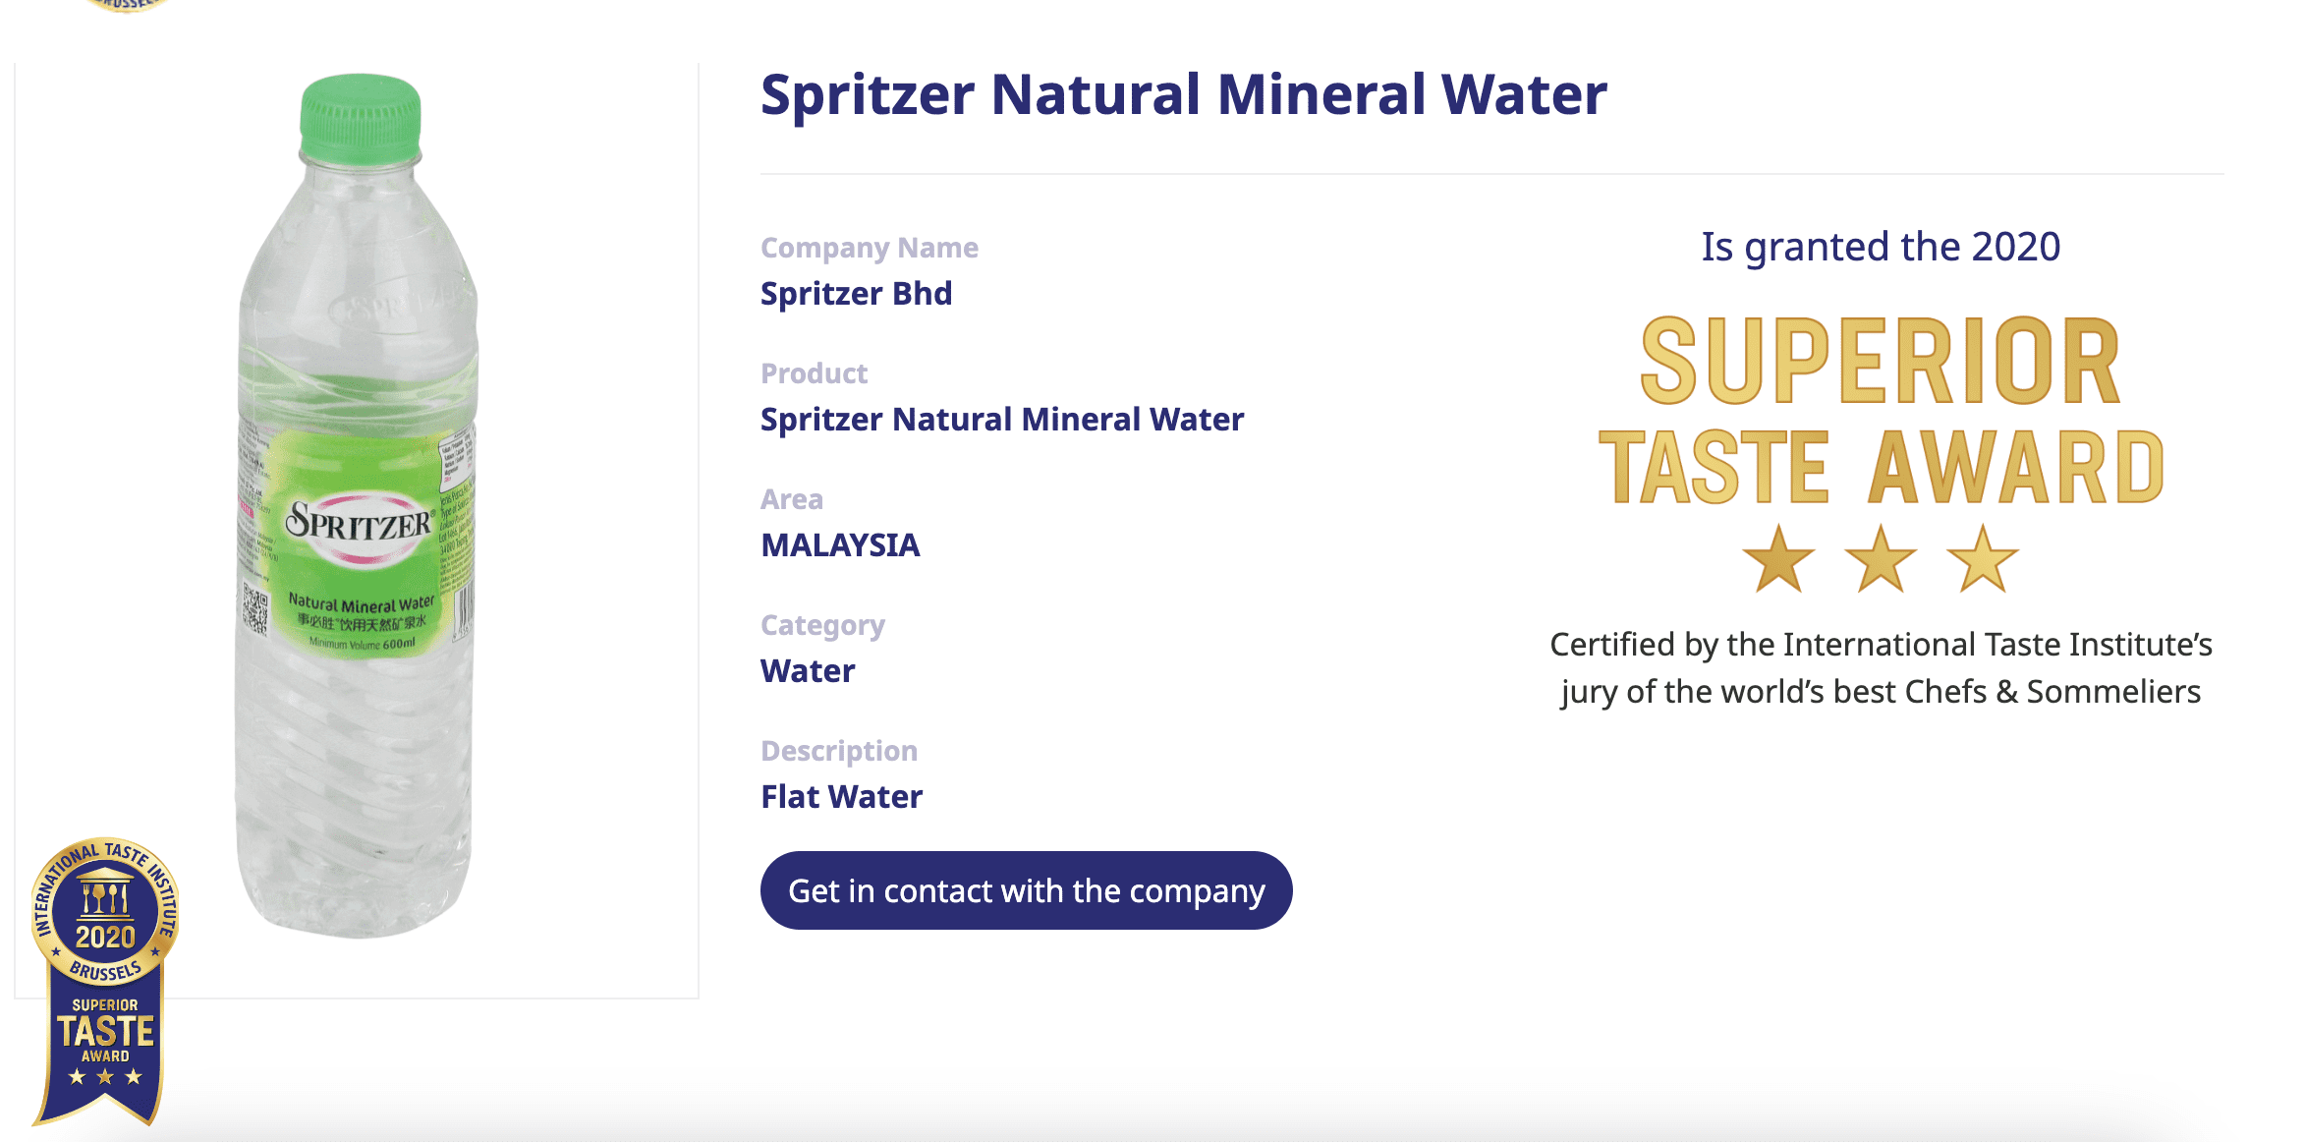Screen dimensions: 2305x1142
Task: Click the first gold star under the award title
Action: pos(1777,560)
